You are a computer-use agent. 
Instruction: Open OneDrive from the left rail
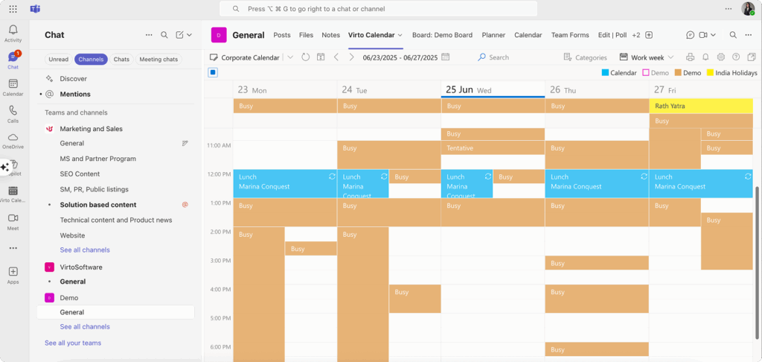[x=13, y=141]
